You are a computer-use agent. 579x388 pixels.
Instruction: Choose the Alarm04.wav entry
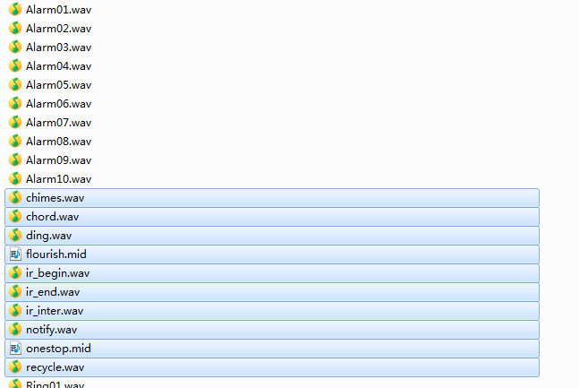pos(59,66)
